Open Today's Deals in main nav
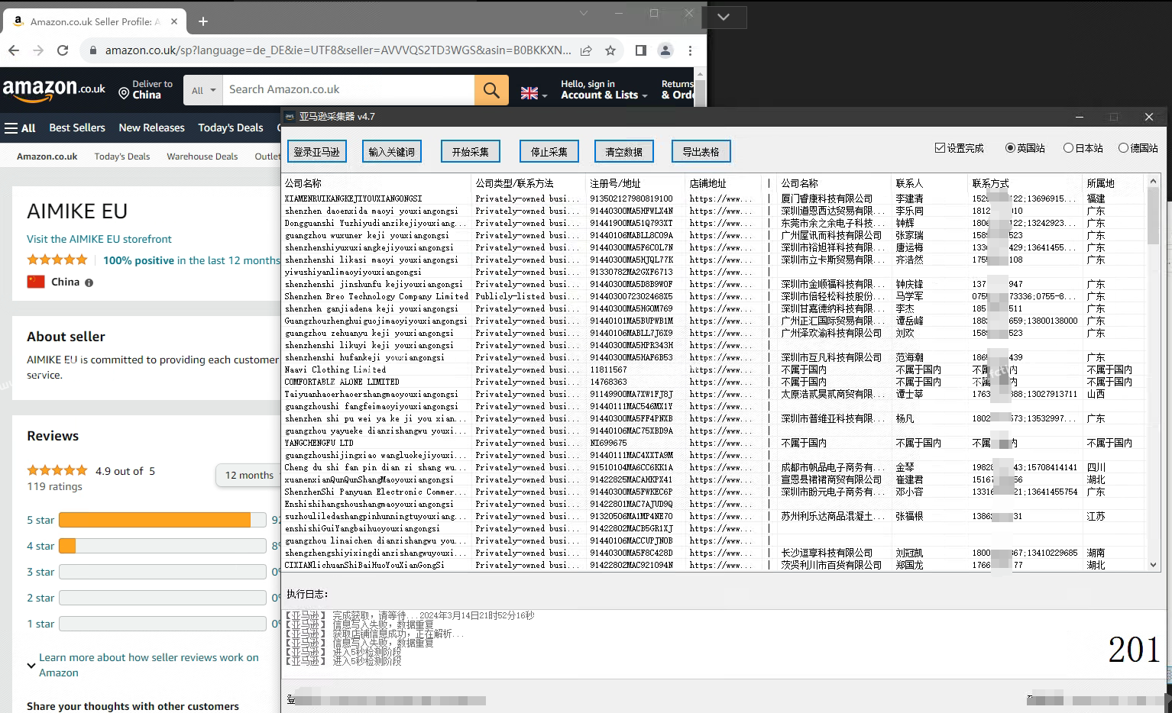The height and width of the screenshot is (713, 1172). (x=231, y=128)
